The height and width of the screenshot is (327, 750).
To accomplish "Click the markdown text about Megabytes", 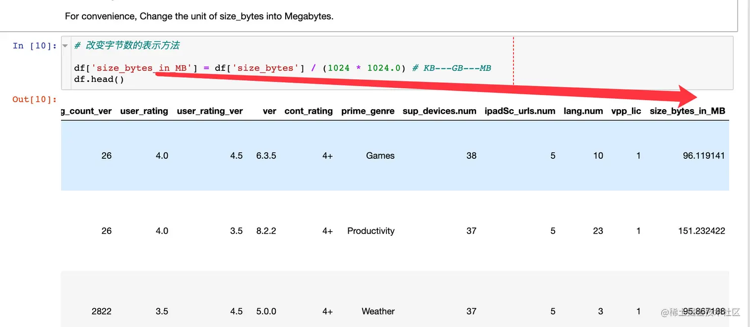I will pos(199,16).
